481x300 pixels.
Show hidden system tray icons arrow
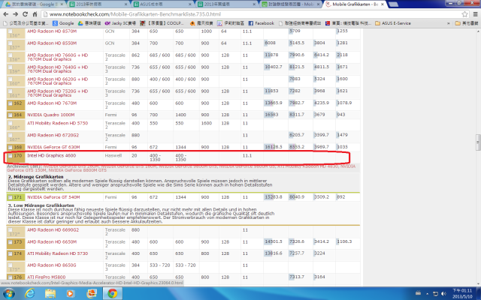(x=427, y=294)
